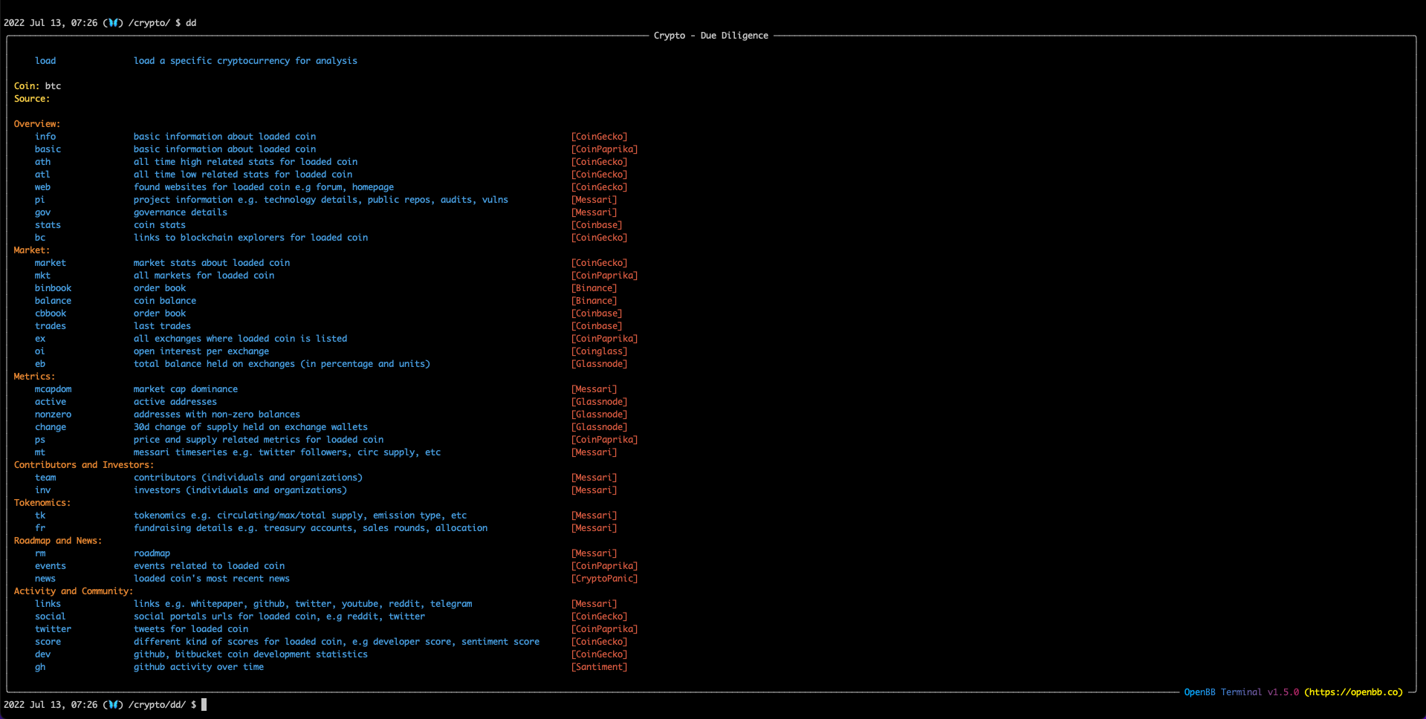The width and height of the screenshot is (1426, 719).
Task: Click the 'web' command name
Action: pos(43,187)
